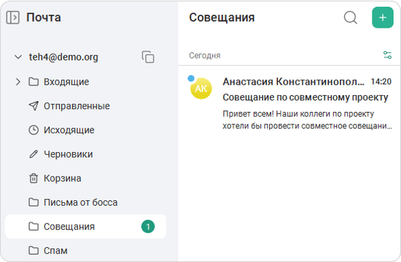Click the folder icon beside Входящие
This screenshot has height=262, width=401.
[x=33, y=81]
